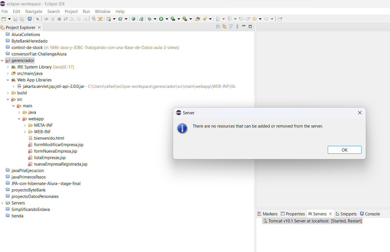
Task: Open the External Tools dropdown arrow
Action: pos(190,19)
